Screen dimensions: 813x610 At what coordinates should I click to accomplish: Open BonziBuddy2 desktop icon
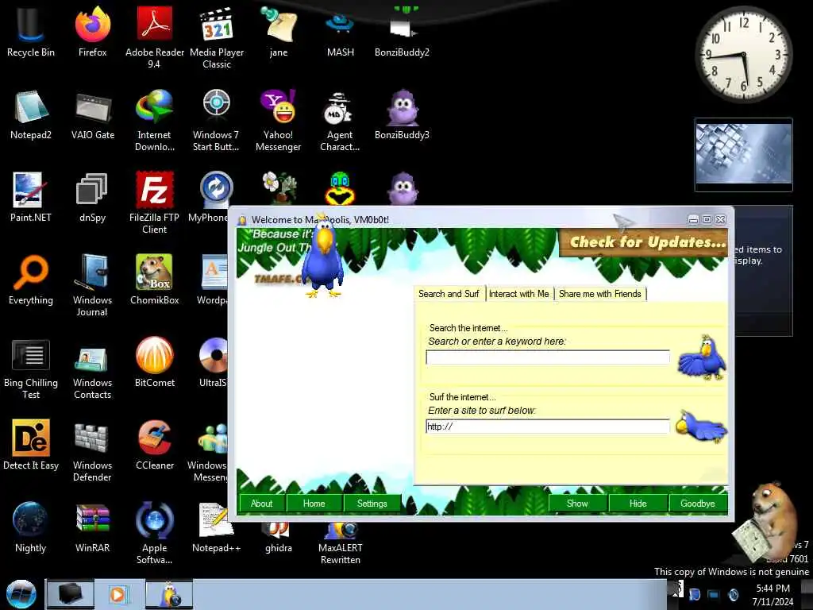(402, 32)
